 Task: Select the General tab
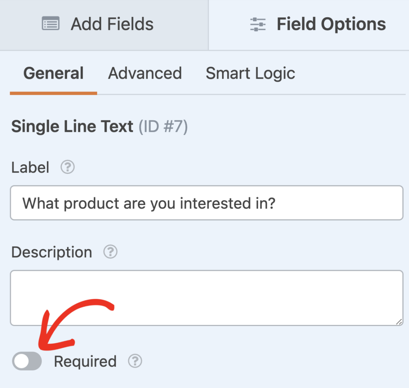click(x=53, y=73)
